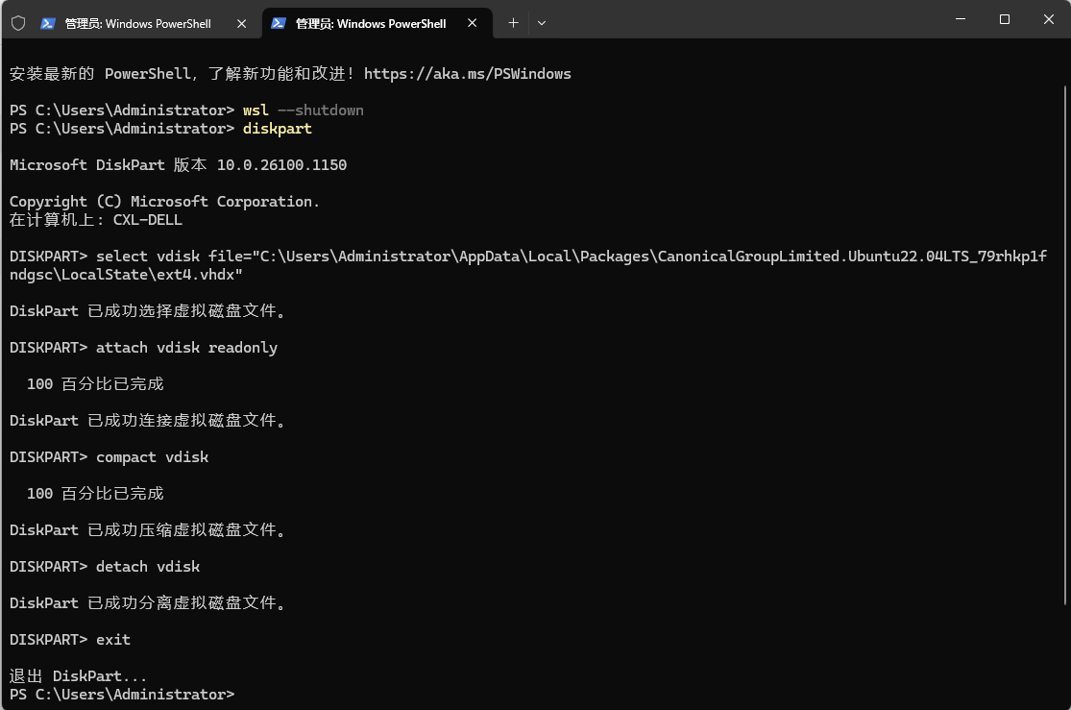Click the 'detach vdisk' command
Image resolution: width=1071 pixels, height=710 pixels.
(148, 567)
